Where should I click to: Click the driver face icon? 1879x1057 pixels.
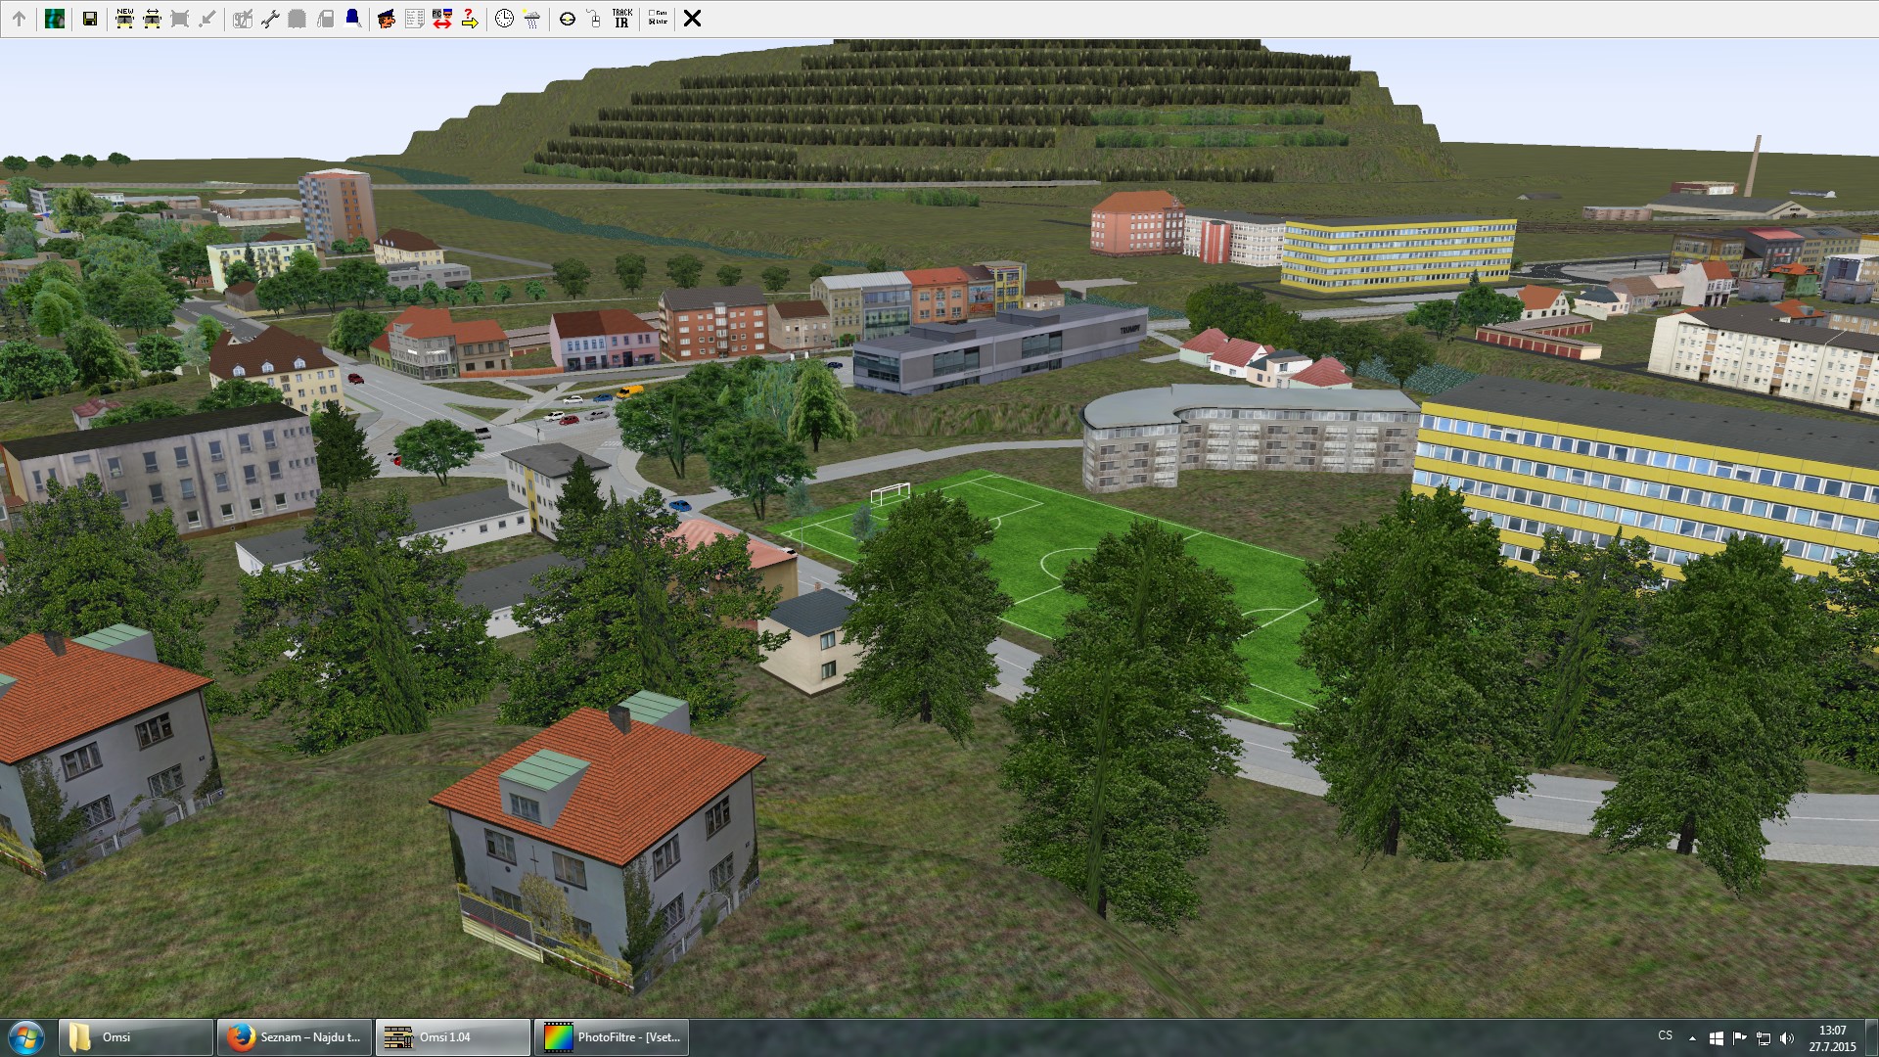pos(387,19)
